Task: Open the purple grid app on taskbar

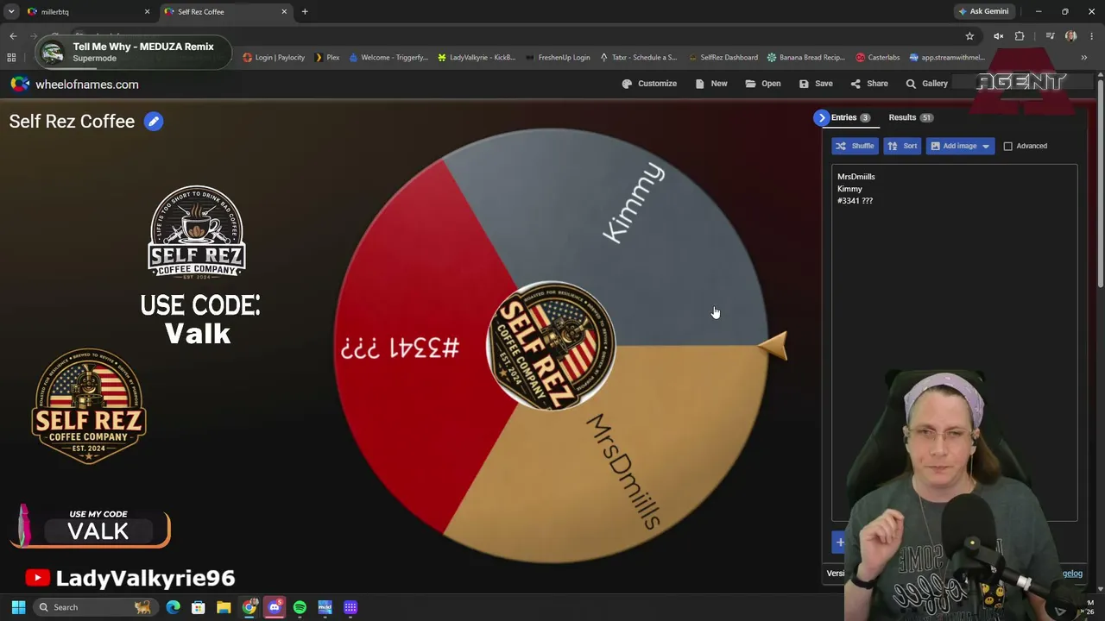Action: [x=350, y=607]
